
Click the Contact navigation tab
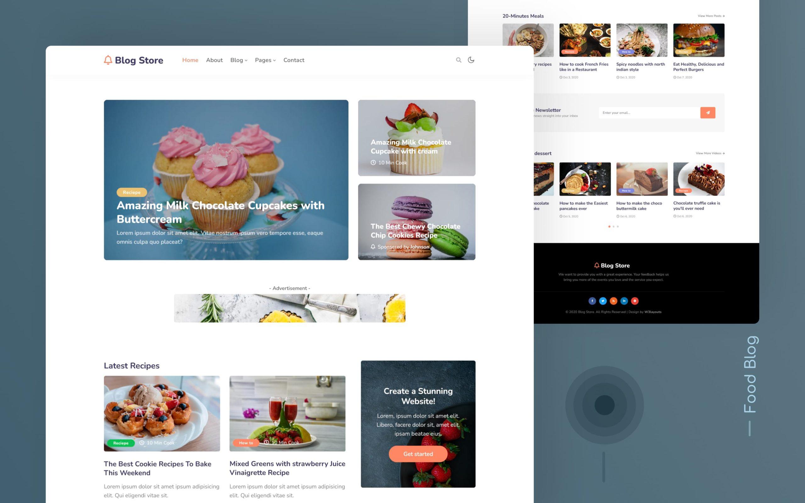tap(294, 60)
